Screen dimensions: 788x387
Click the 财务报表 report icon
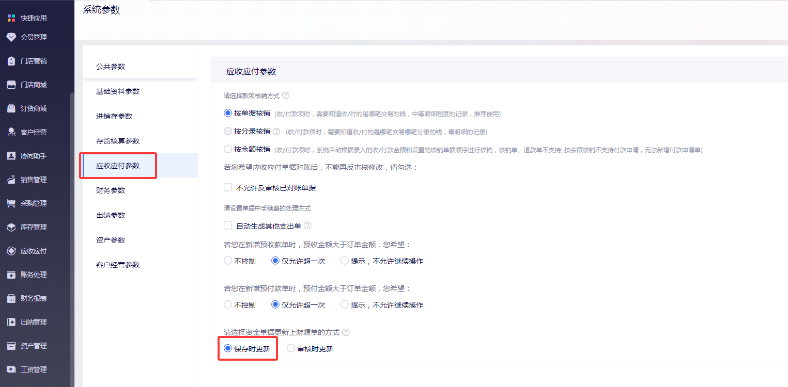coord(11,298)
